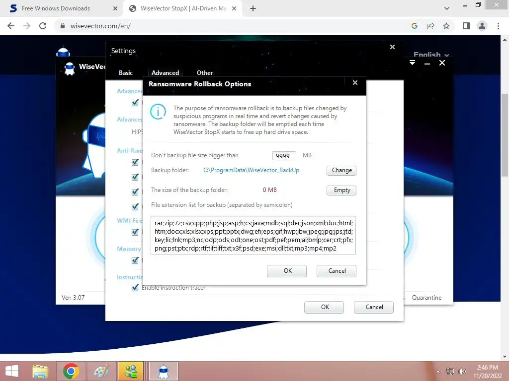
Task: Open the English language dropdown on webpage
Action: (431, 55)
